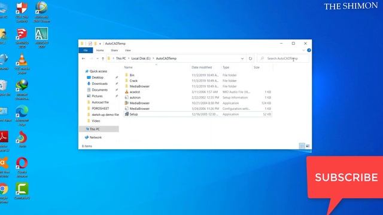Click This PC in address path

click(121, 59)
